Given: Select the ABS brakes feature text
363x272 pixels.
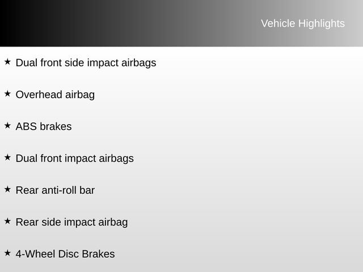Looking at the screenshot, I should [x=44, y=126].
